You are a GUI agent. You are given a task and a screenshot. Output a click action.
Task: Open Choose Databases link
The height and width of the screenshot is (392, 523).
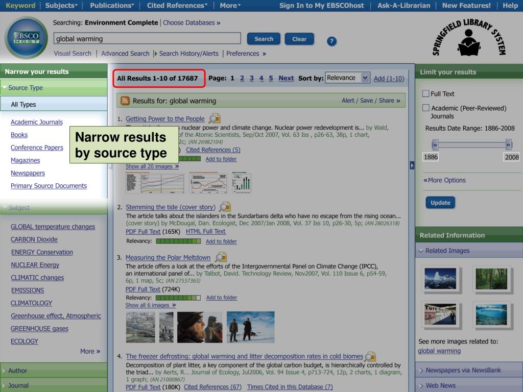pyautogui.click(x=192, y=22)
